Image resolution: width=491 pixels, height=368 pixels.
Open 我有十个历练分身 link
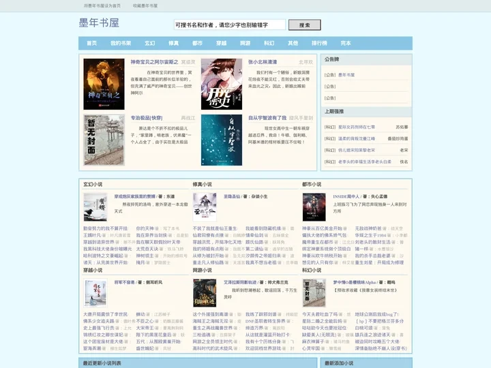click(263, 341)
